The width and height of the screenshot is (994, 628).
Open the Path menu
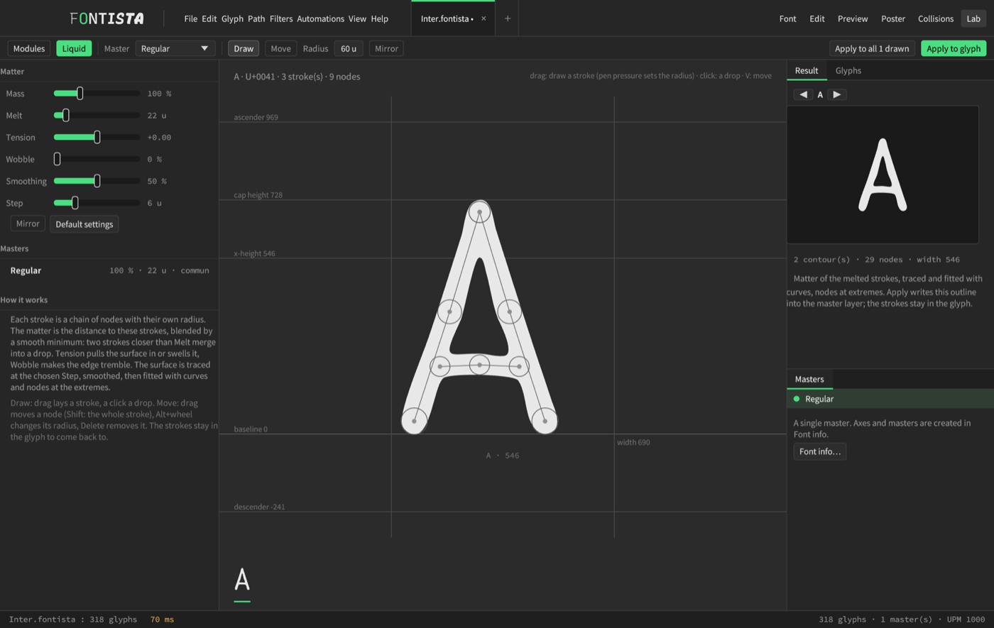coord(256,18)
